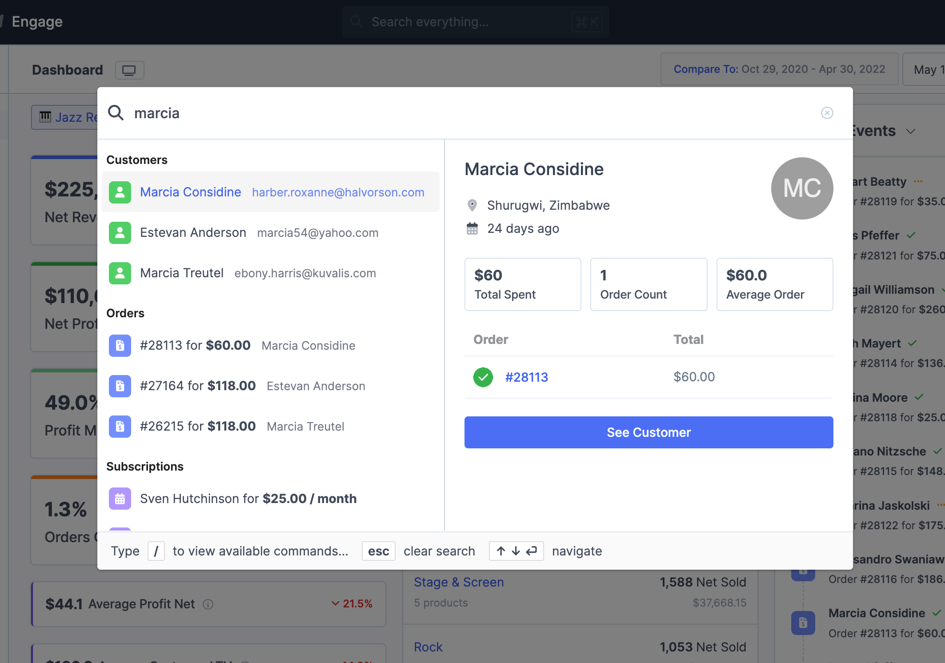Expand the Events dropdown chevron
Image resolution: width=945 pixels, height=663 pixels.
[911, 132]
